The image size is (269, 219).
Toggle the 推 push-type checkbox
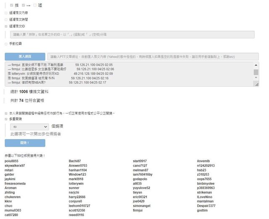pos(11,5)
